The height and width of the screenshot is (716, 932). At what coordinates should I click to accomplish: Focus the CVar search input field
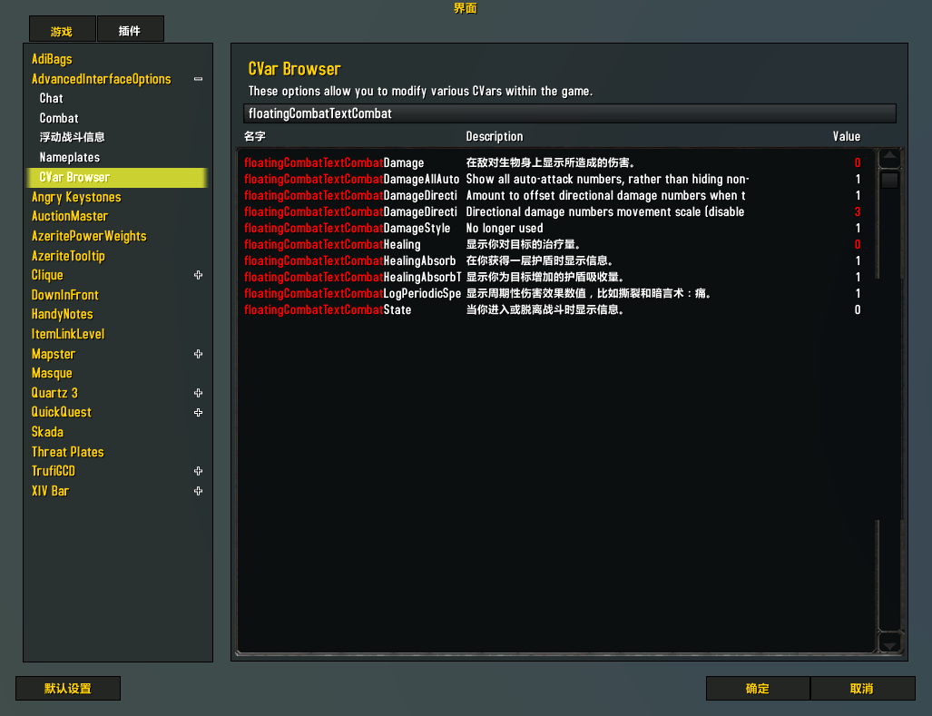click(569, 113)
